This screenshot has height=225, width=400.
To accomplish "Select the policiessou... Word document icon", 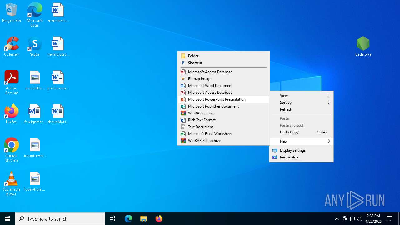I will point(58,80).
